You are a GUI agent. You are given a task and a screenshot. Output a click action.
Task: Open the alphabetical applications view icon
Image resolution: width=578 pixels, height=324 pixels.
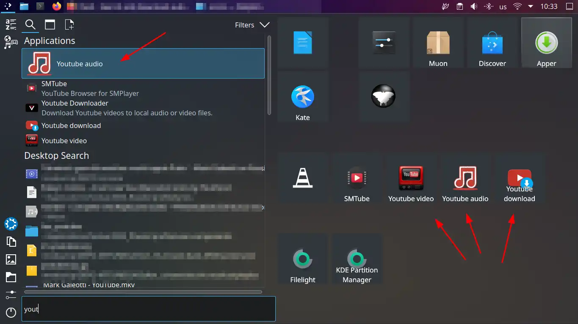pyautogui.click(x=11, y=25)
